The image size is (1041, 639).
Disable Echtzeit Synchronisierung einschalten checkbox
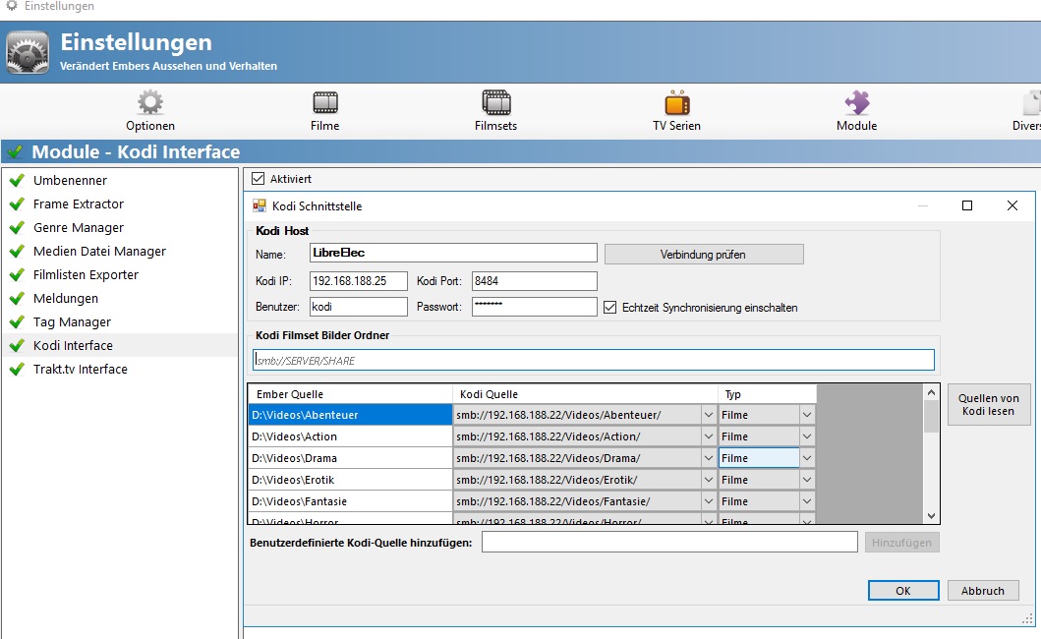coord(610,308)
